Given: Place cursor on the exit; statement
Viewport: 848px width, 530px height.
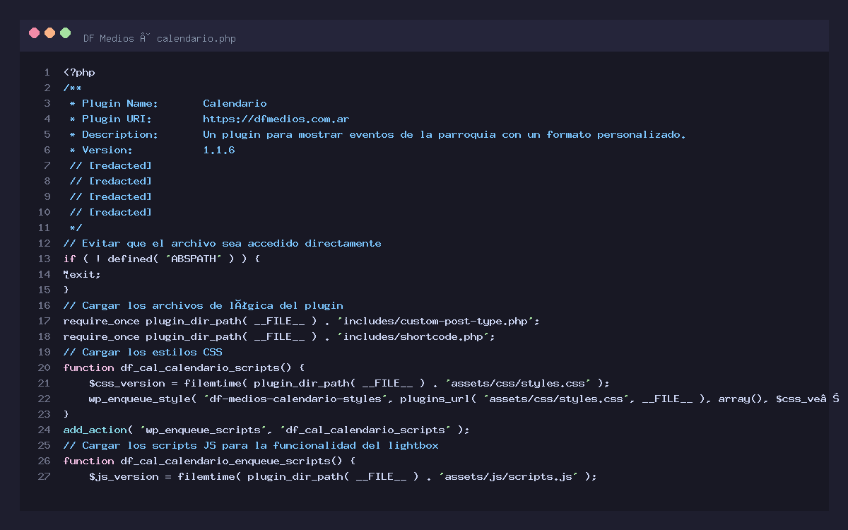Looking at the screenshot, I should point(83,274).
